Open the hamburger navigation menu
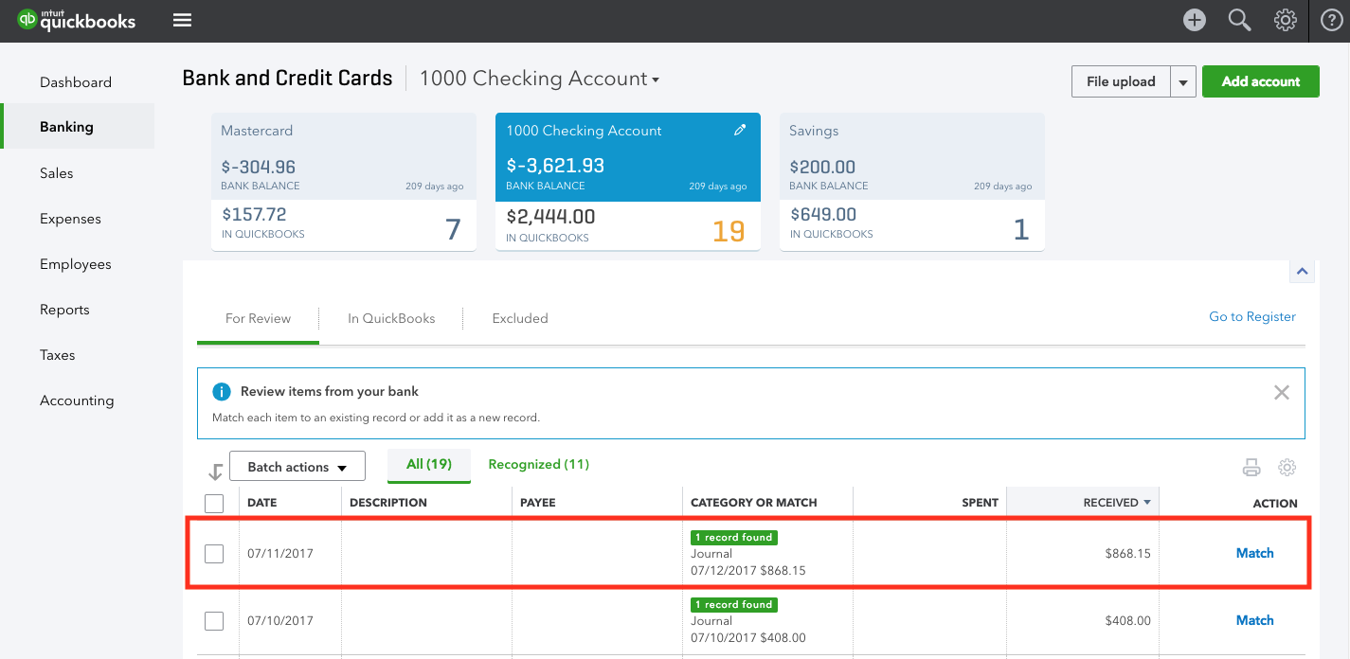Image resolution: width=1350 pixels, height=659 pixels. point(182,21)
